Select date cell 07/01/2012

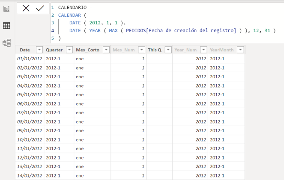coord(30,112)
